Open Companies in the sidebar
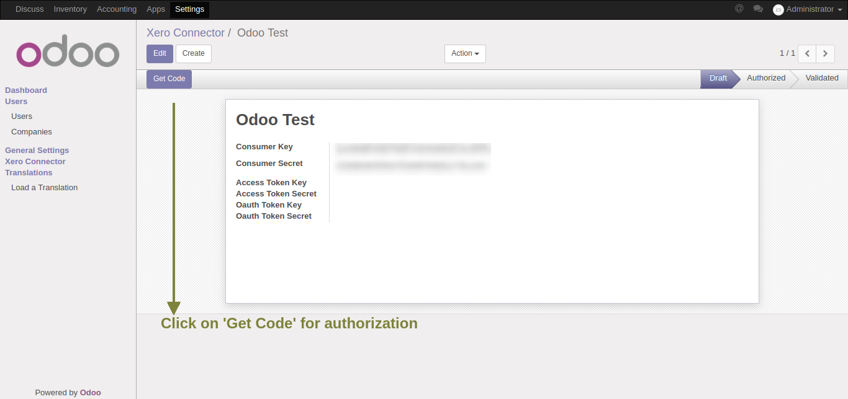848x399 pixels. click(x=32, y=132)
